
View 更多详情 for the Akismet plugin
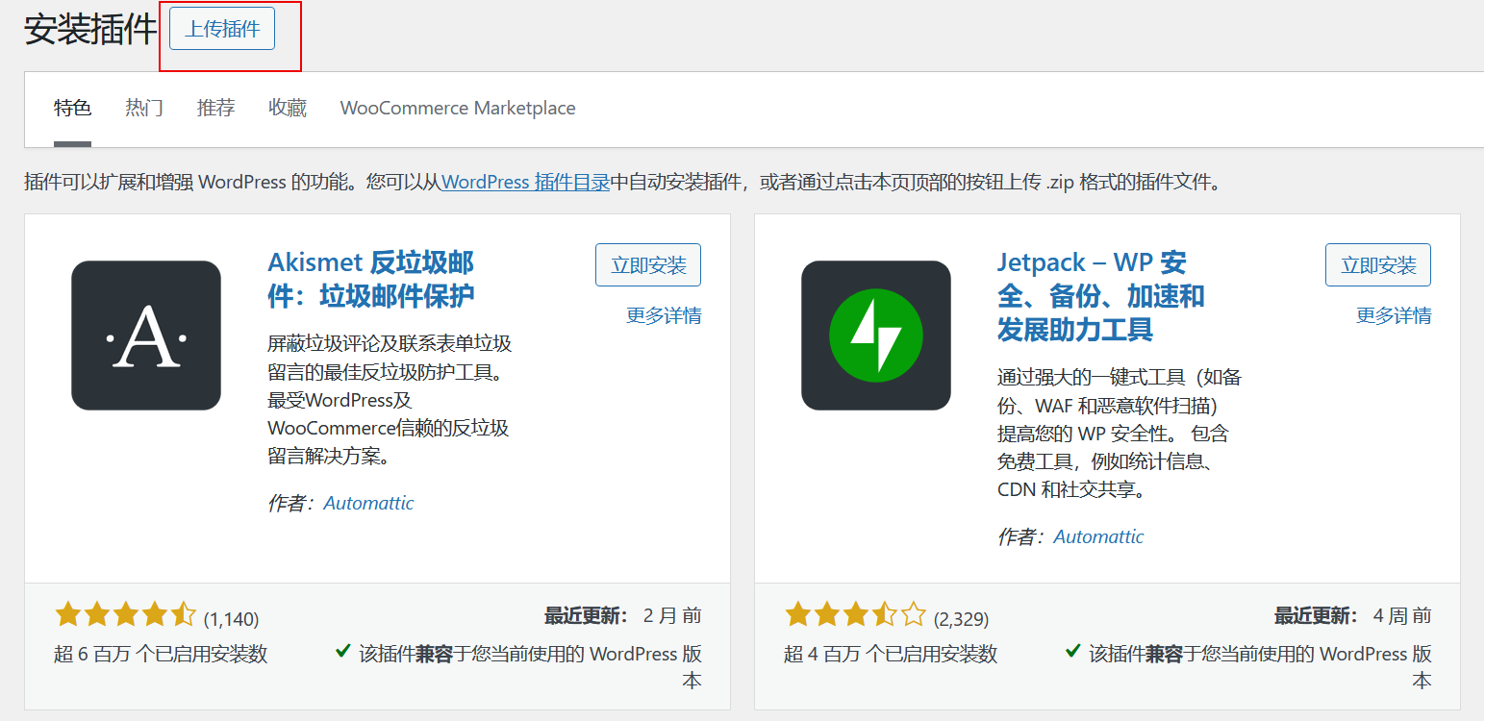tap(664, 315)
